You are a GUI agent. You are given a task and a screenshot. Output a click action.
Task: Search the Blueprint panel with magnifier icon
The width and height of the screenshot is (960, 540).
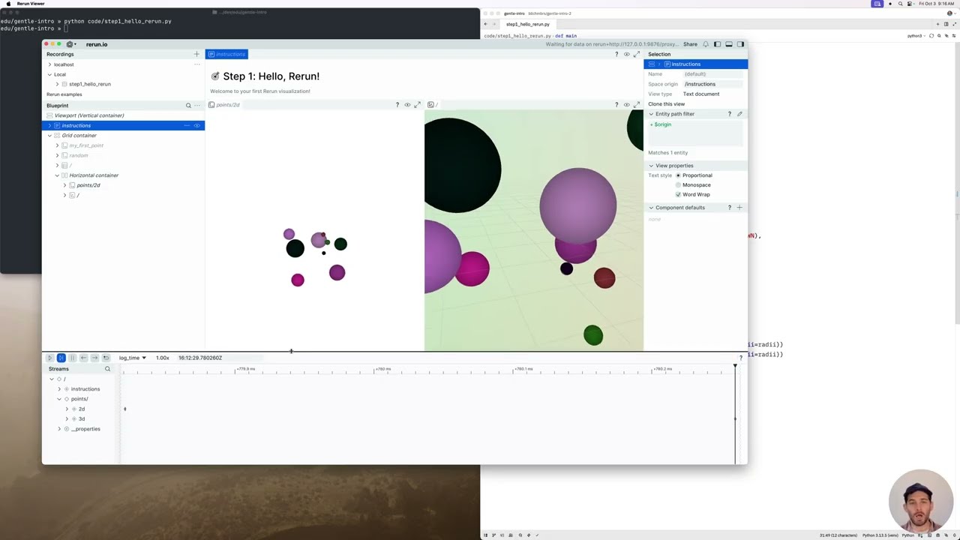coord(188,106)
